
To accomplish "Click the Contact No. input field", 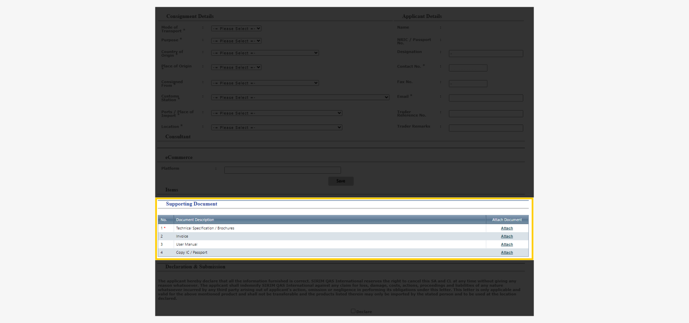I will tap(468, 67).
